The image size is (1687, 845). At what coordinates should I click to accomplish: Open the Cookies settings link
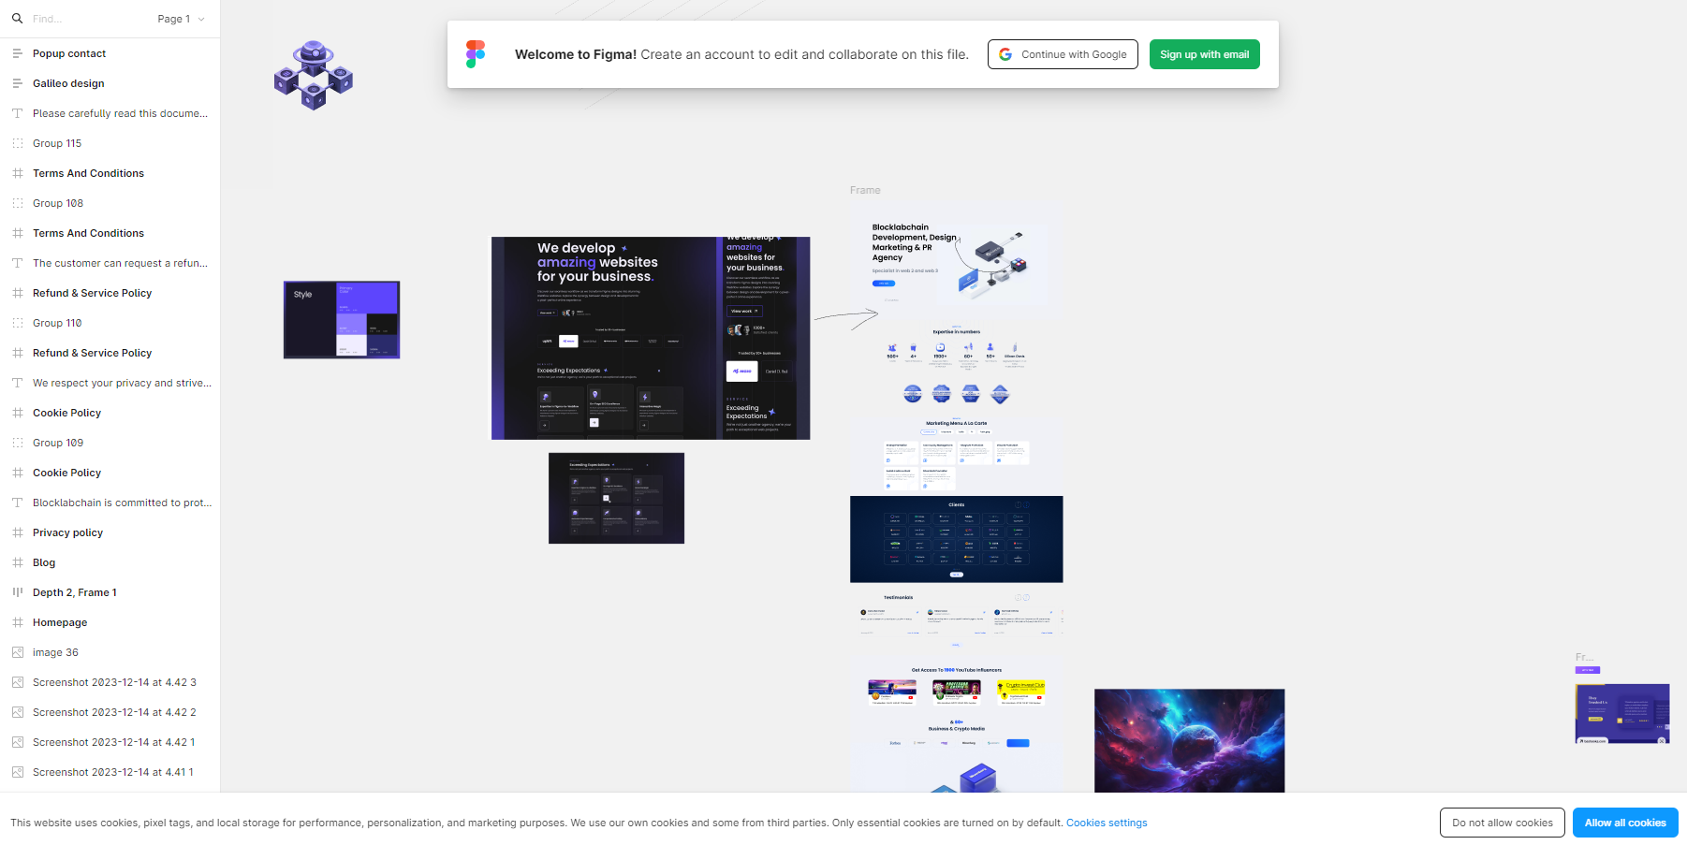(1106, 823)
